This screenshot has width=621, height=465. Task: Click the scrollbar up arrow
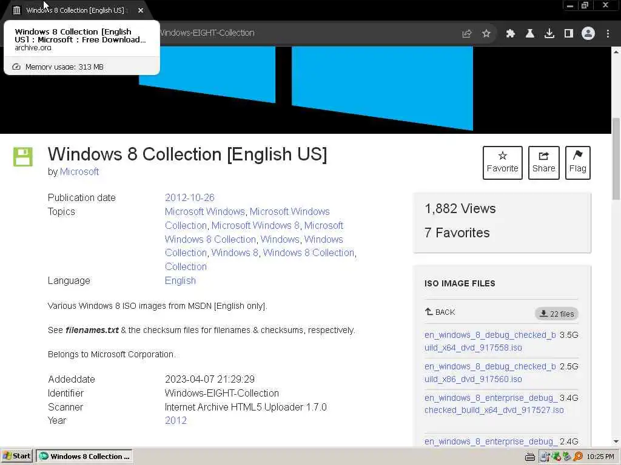pyautogui.click(x=616, y=51)
